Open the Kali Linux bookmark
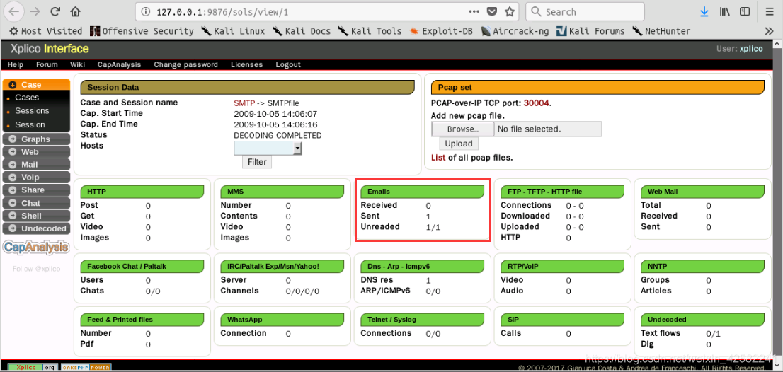This screenshot has height=372, width=783. [233, 31]
